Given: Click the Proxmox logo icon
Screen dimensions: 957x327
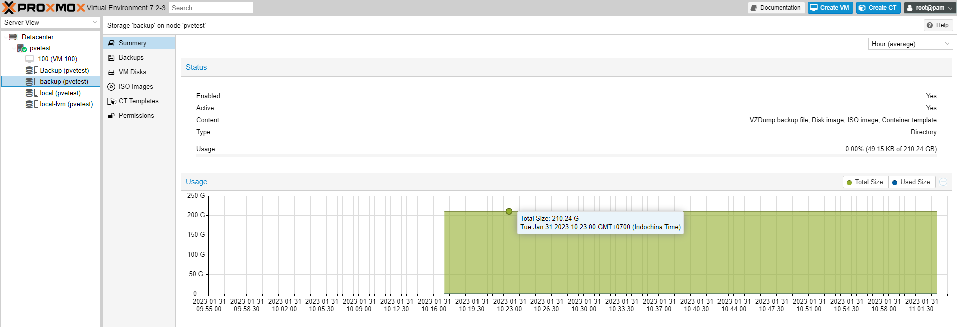Looking at the screenshot, I should click(x=9, y=8).
